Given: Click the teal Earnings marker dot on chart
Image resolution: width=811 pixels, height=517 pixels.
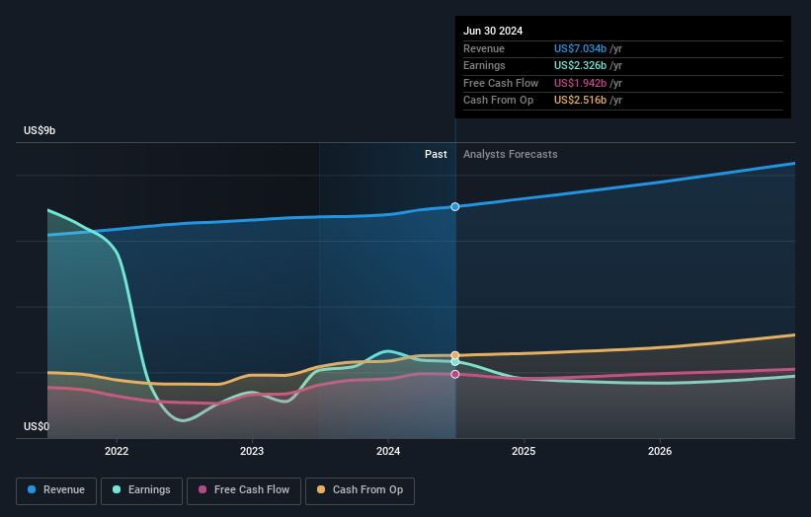Looking at the screenshot, I should pyautogui.click(x=455, y=362).
